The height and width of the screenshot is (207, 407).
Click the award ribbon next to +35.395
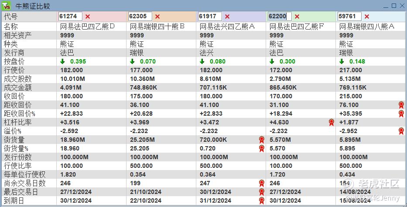401,114
